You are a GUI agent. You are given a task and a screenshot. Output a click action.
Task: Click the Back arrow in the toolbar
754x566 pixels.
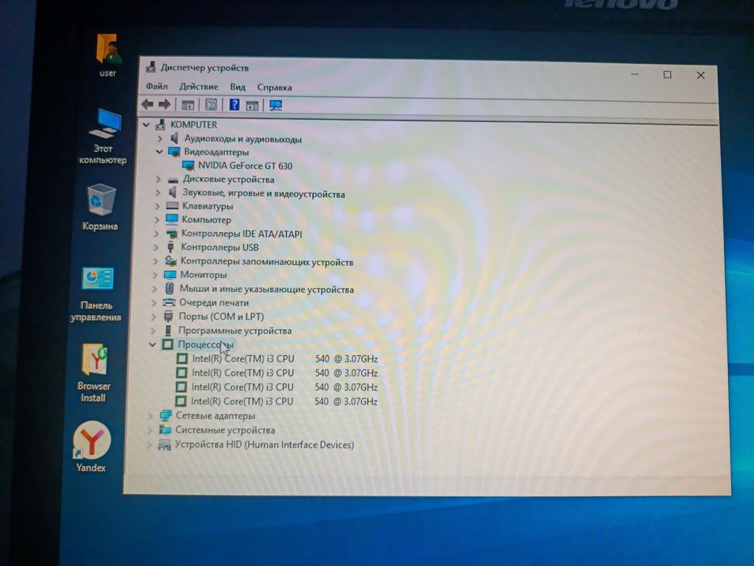click(148, 104)
